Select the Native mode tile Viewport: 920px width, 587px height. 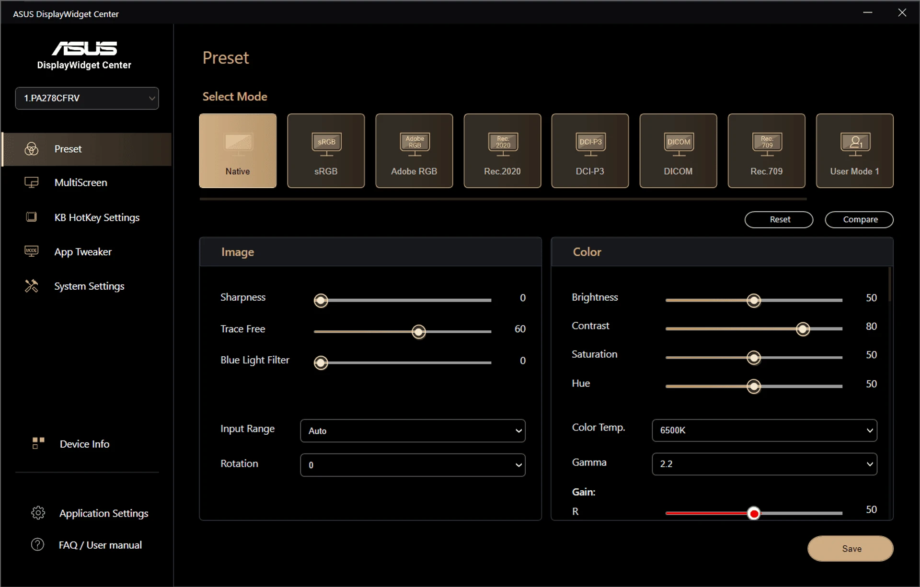(238, 151)
